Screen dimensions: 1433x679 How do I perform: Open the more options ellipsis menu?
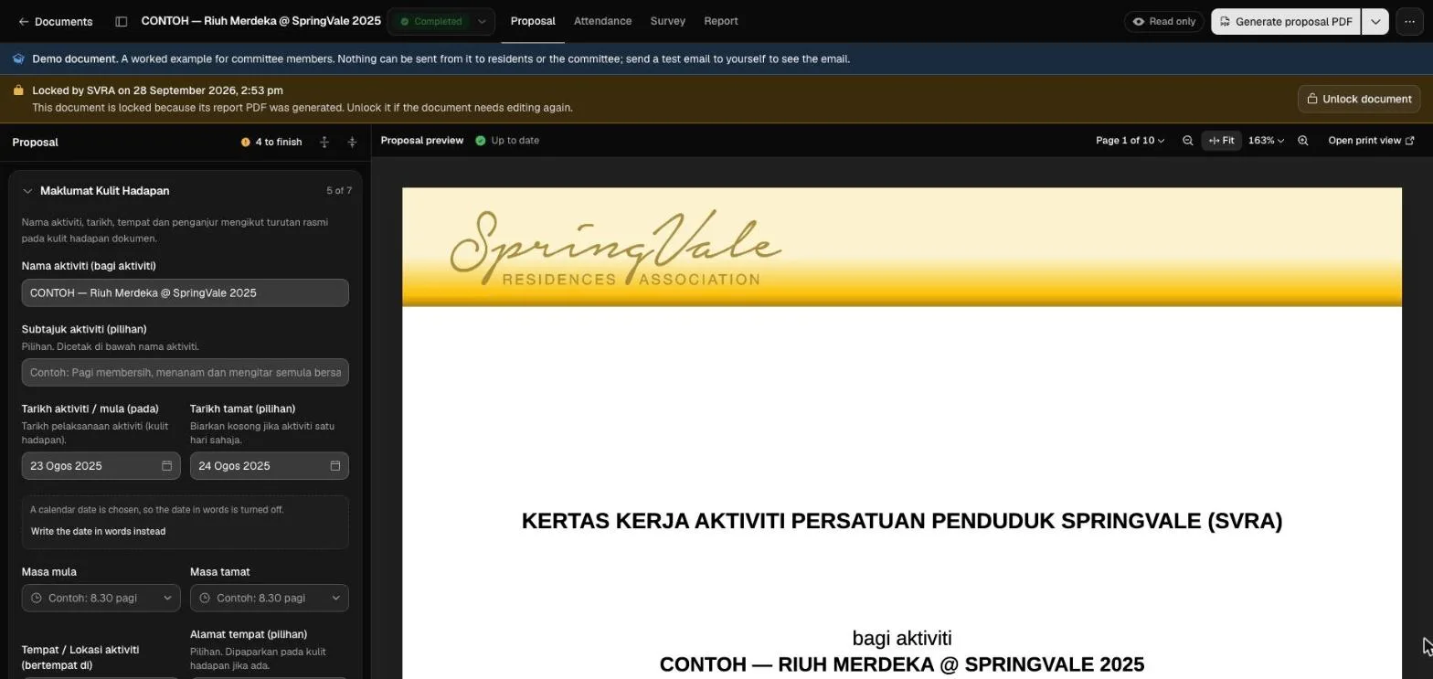(x=1409, y=21)
